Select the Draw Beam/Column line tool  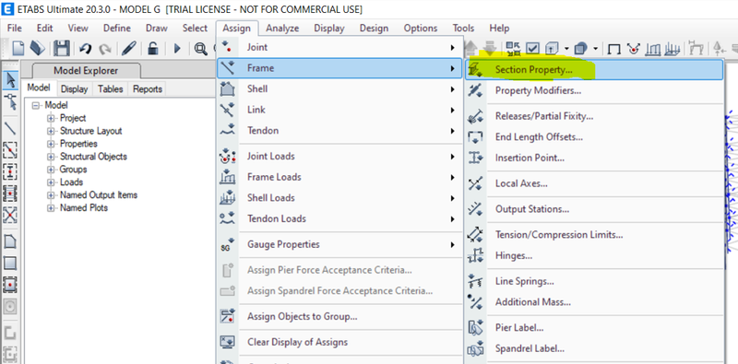coord(10,128)
